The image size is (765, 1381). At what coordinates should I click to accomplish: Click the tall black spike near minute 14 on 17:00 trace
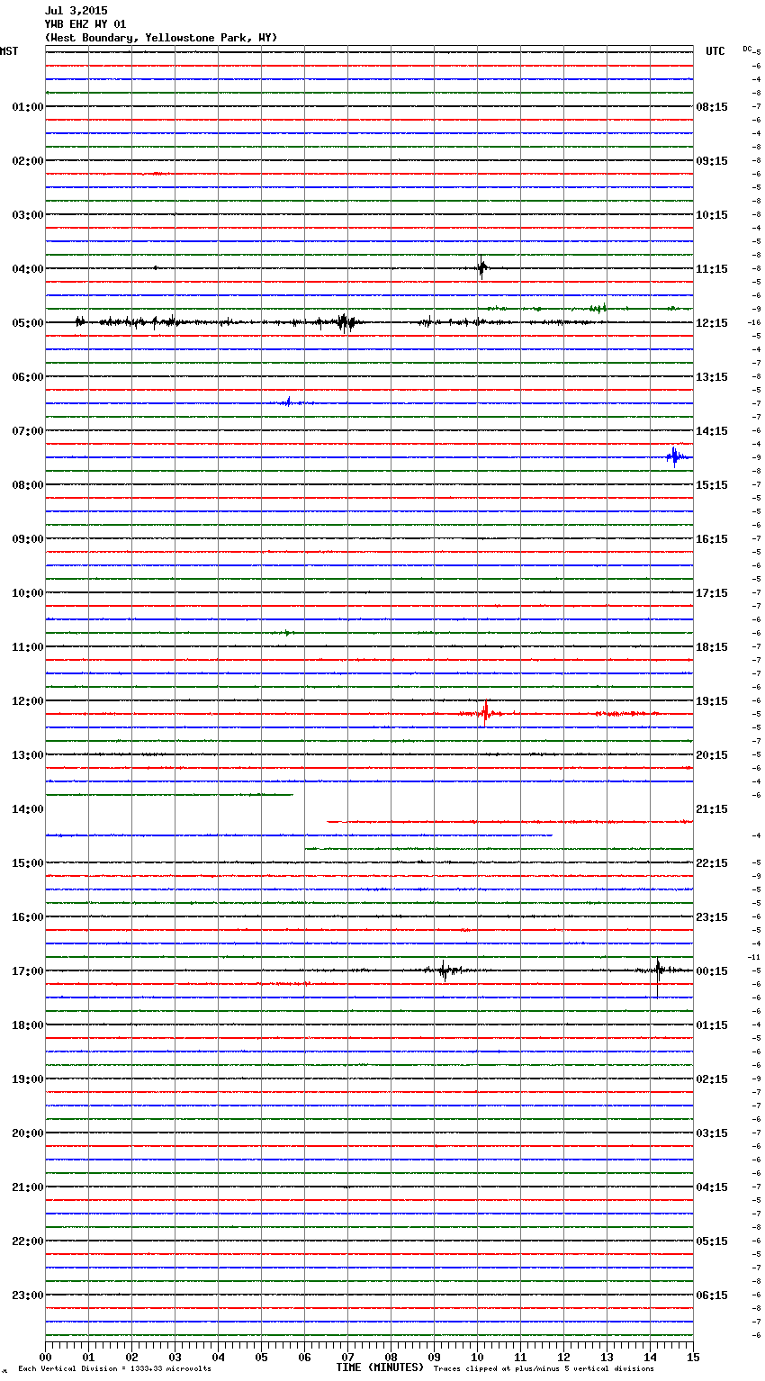tap(658, 976)
